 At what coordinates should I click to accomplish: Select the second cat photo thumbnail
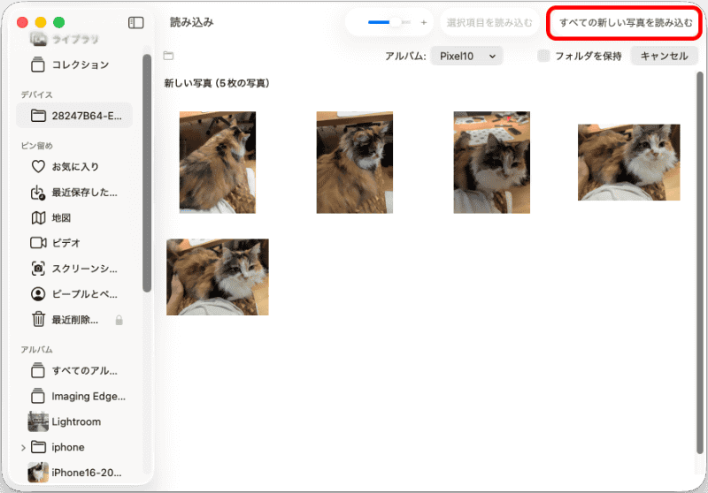pyautogui.click(x=355, y=163)
